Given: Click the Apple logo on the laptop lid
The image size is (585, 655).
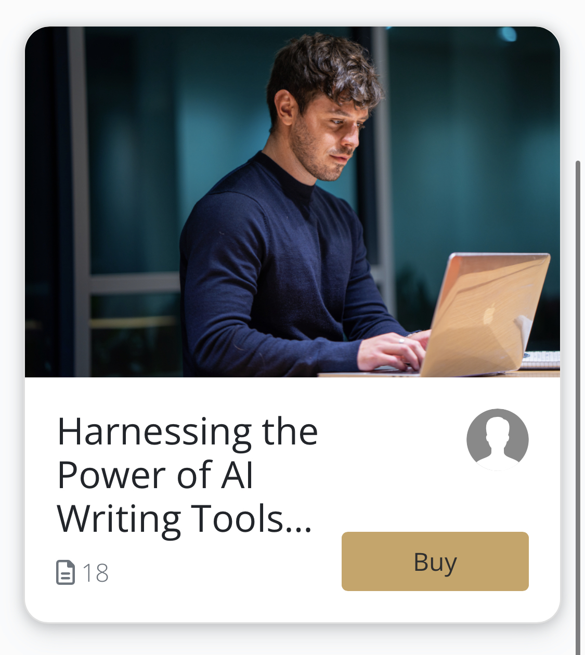Looking at the screenshot, I should [489, 315].
